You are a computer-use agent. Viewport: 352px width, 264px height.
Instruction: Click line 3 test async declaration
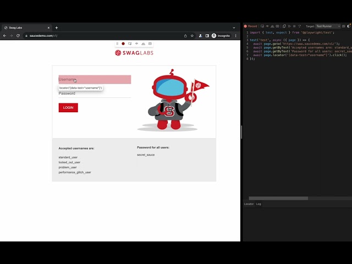coord(280,40)
